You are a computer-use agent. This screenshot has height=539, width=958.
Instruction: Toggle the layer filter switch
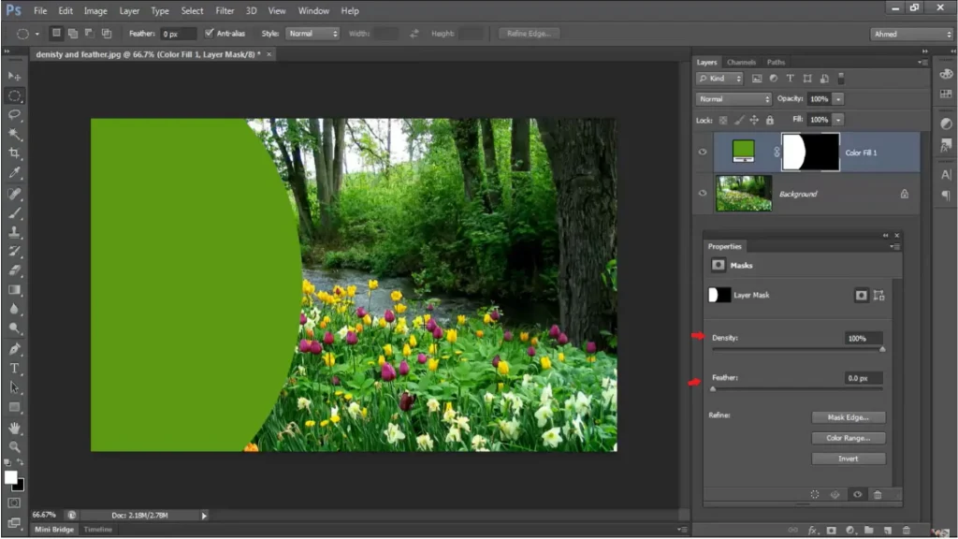pos(841,79)
